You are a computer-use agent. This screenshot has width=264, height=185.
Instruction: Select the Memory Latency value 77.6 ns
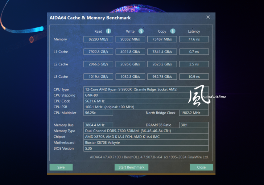(x=194, y=39)
